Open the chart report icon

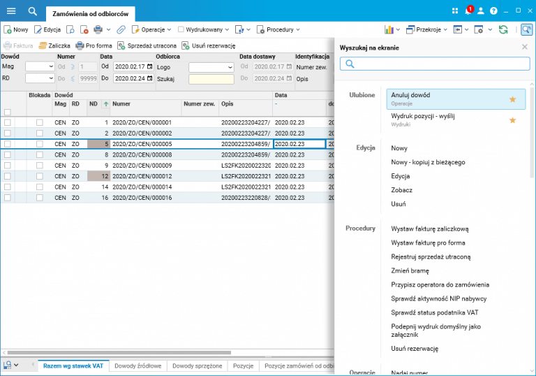[x=389, y=30]
